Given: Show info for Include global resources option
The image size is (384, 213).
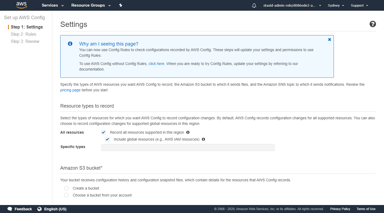Looking at the screenshot, I should 203,139.
